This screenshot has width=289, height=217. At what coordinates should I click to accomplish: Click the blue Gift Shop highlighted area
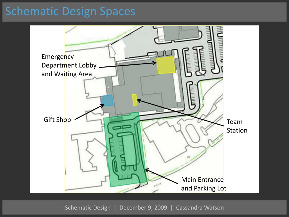(107, 100)
